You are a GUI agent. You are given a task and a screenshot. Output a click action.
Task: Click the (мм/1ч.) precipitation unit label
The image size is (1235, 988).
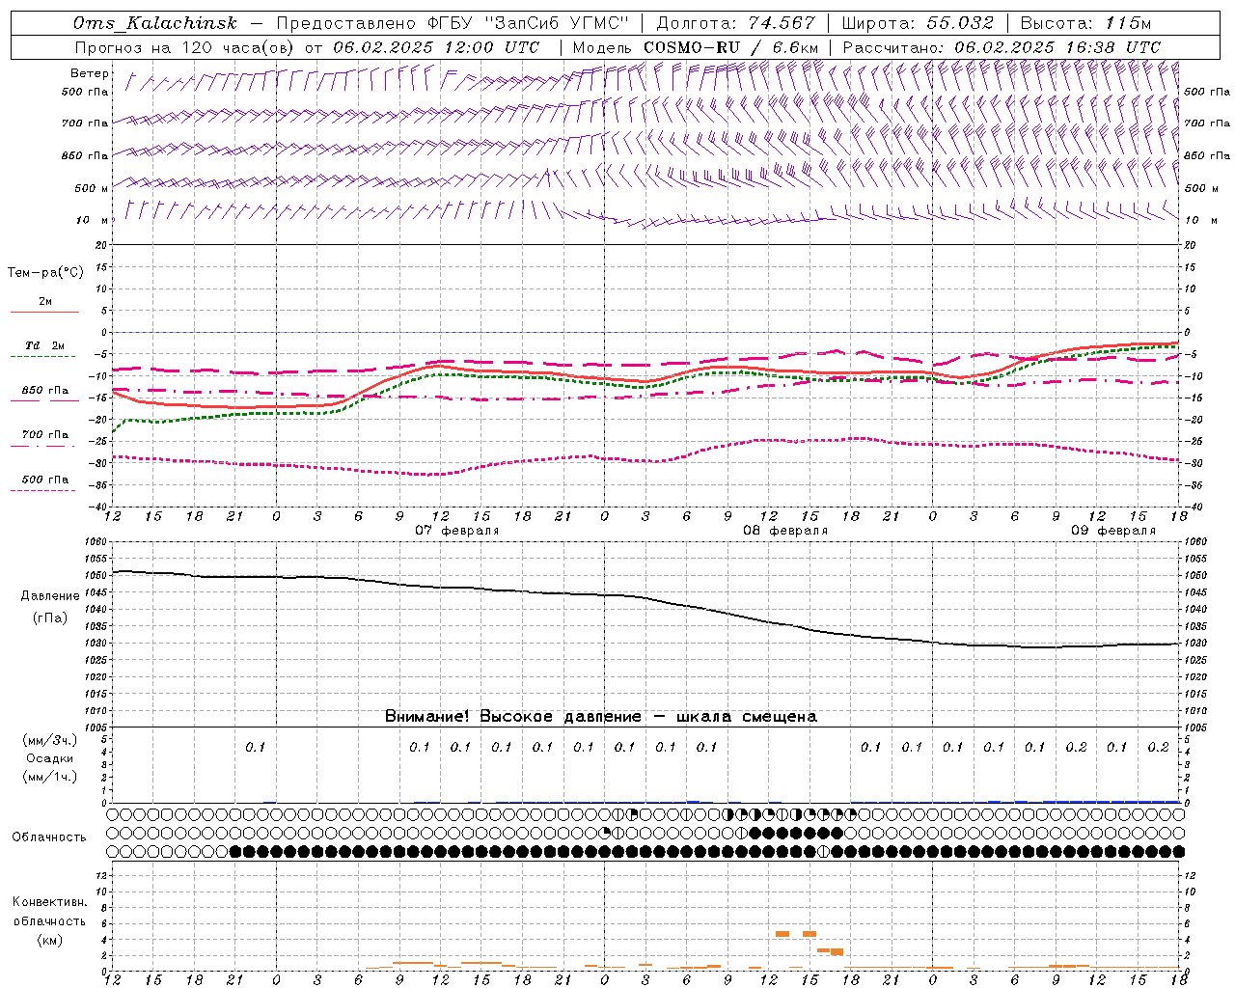(x=50, y=777)
